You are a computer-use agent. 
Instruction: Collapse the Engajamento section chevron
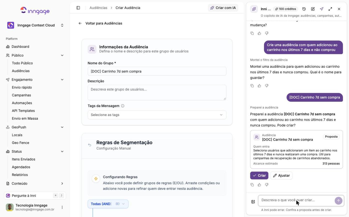62,79
